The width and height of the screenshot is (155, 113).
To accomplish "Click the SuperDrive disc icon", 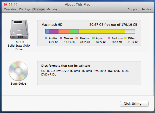I will tap(18, 71).
